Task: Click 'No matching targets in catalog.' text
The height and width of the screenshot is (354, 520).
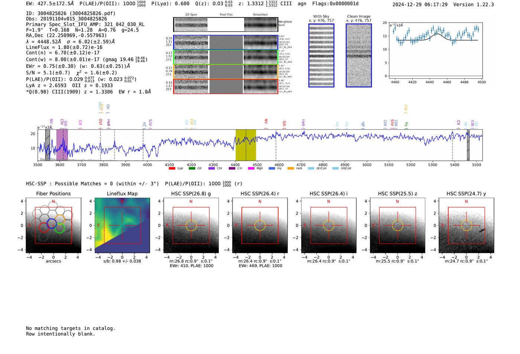Action: coord(71,328)
